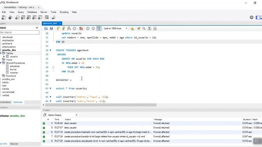The width and height of the screenshot is (262, 147).
Task: Refresh the schemas list icon
Action: [x=37, y=28]
